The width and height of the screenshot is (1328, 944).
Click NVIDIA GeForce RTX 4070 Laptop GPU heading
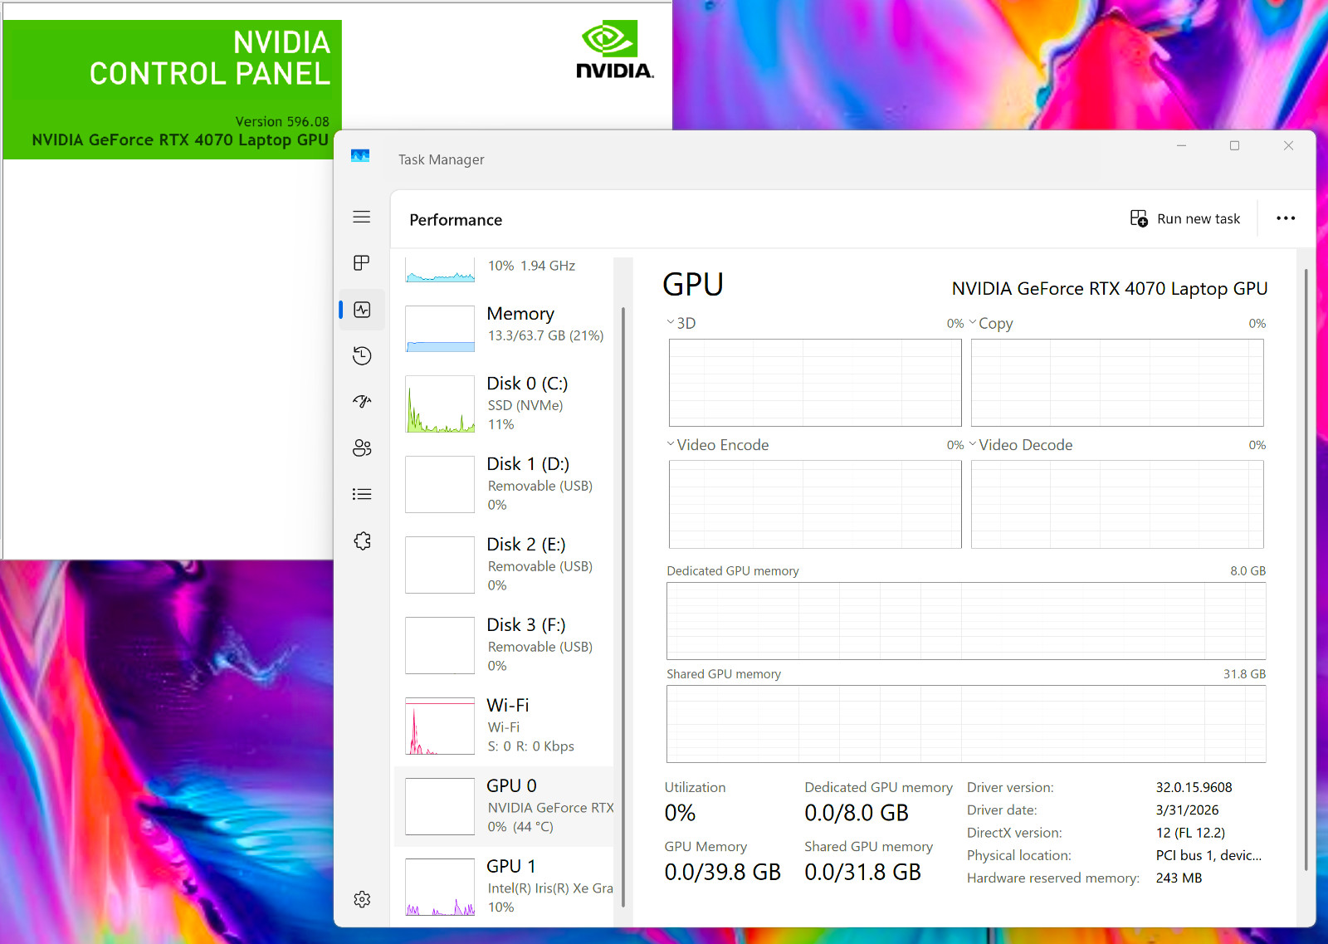pyautogui.click(x=1109, y=288)
